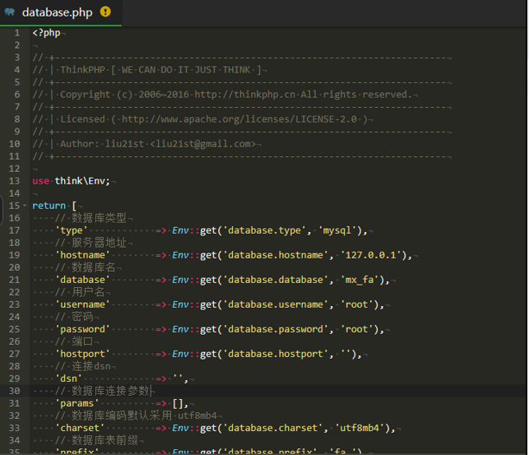
Task: Switch to the database.php tab
Action: (57, 12)
